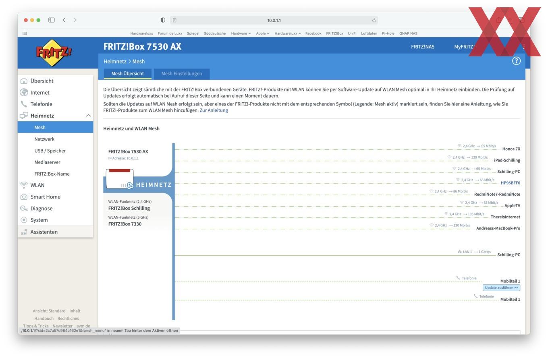Open the Zur Anleitung link
The image size is (548, 358).
pos(214,110)
